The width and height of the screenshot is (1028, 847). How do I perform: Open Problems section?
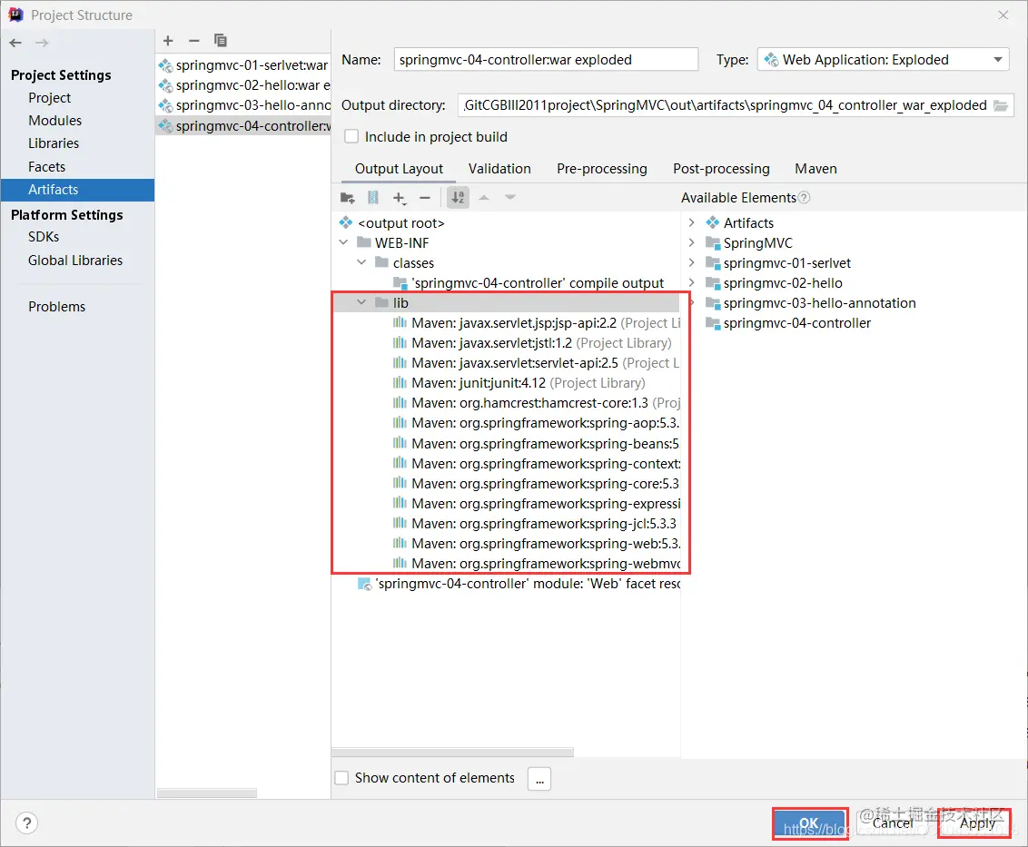click(57, 307)
